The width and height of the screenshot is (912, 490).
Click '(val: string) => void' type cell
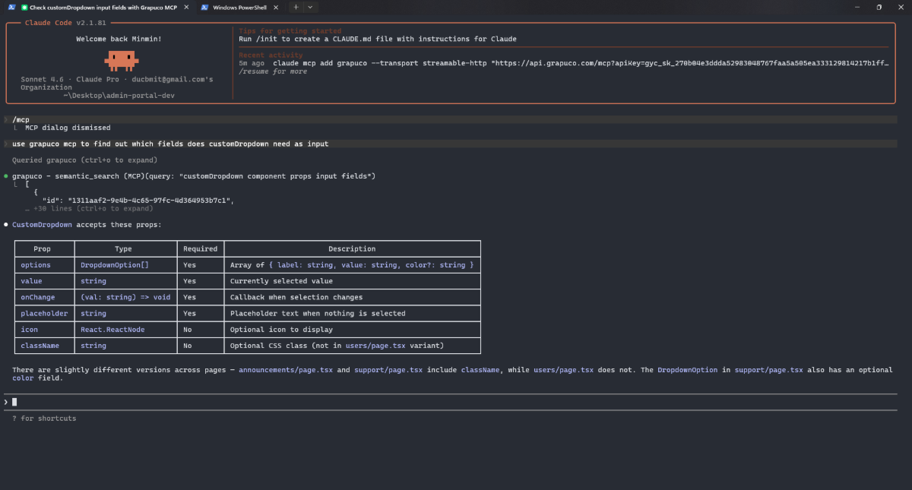125,297
